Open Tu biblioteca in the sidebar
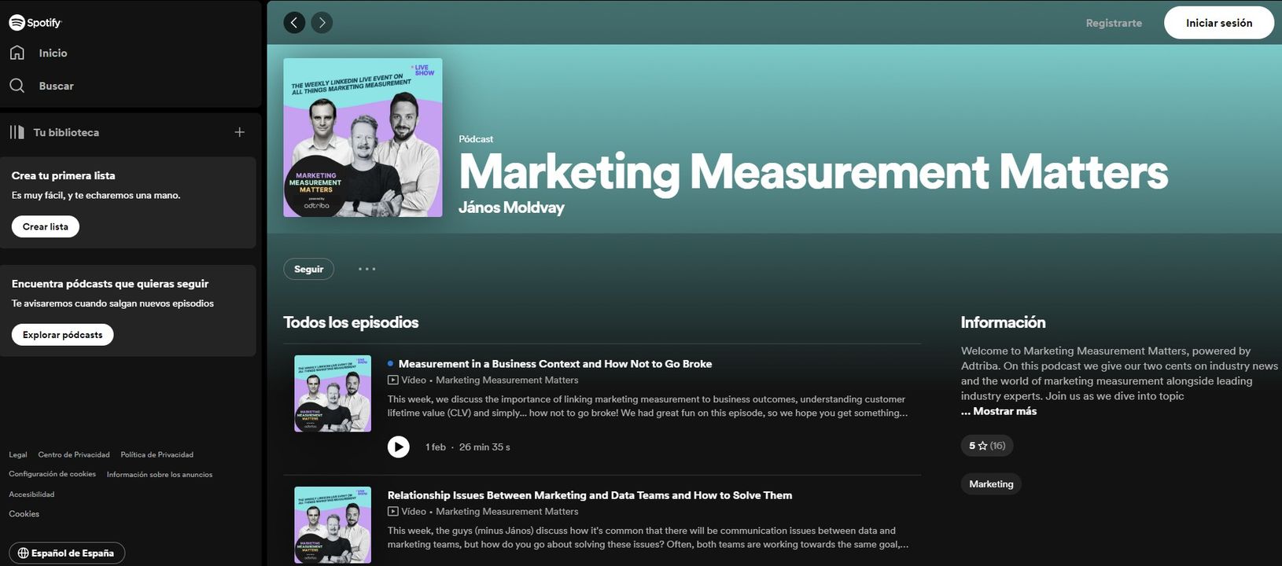Viewport: 1282px width, 566px height. pyautogui.click(x=66, y=132)
